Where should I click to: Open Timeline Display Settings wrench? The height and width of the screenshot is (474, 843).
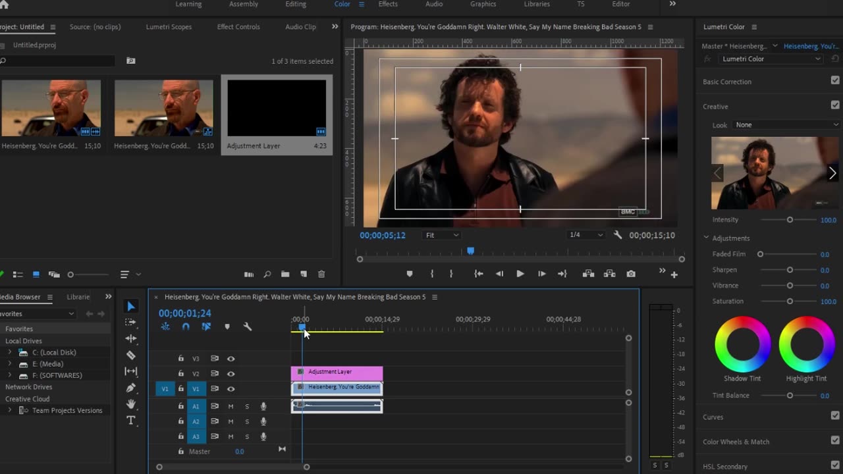pos(248,327)
